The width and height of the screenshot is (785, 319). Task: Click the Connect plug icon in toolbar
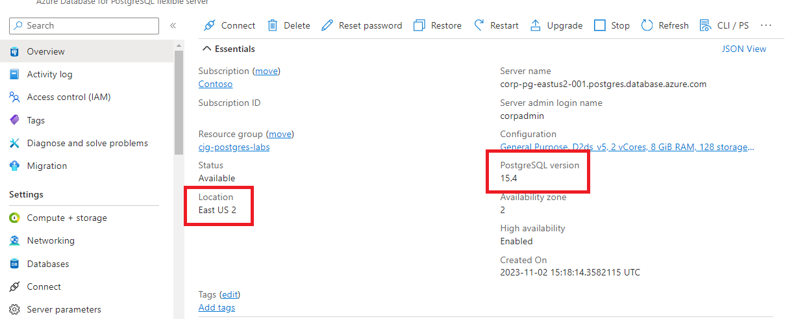pos(209,25)
